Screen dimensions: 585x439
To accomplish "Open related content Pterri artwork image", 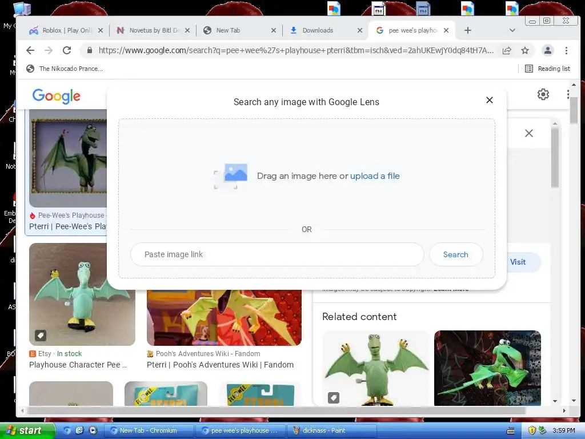I will coord(488,368).
